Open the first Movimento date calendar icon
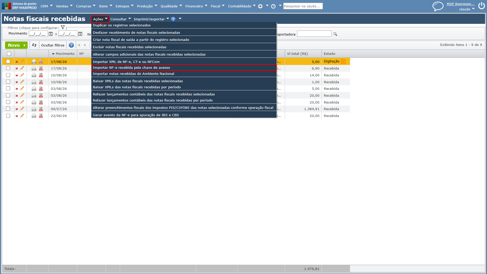 pos(51,34)
